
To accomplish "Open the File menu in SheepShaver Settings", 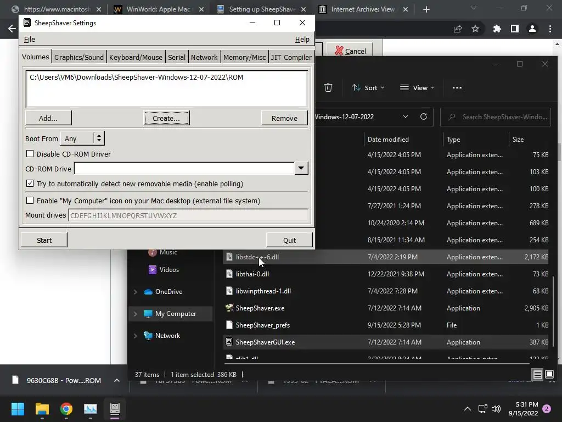I will [x=30, y=40].
